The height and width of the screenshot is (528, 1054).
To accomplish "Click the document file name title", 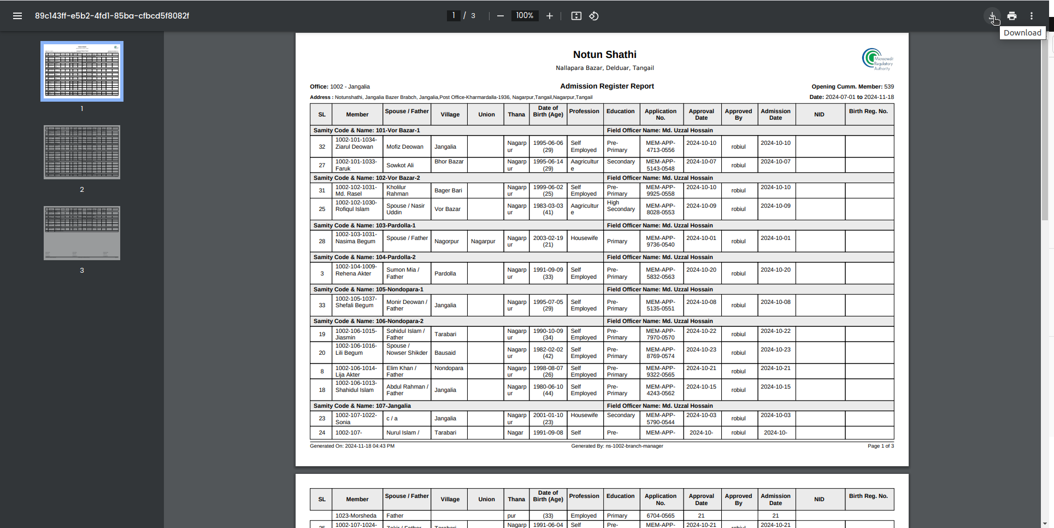I will point(112,16).
